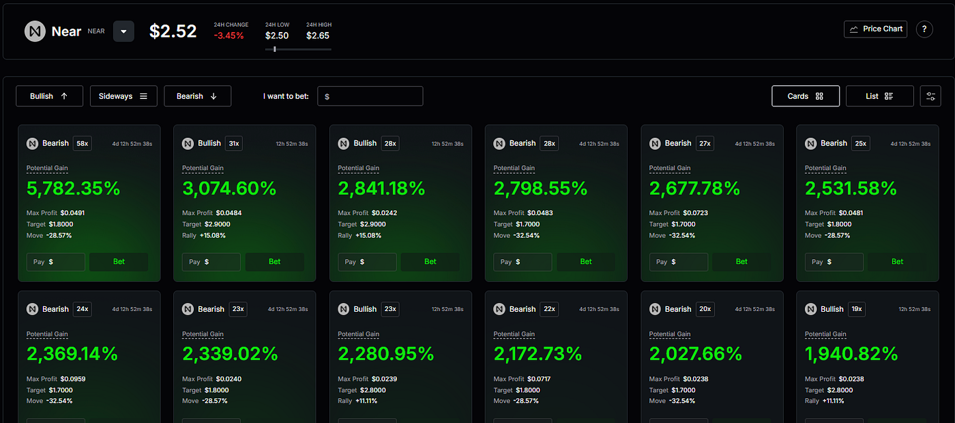
Task: Click the 3,074.60% potential gain value
Action: point(229,188)
